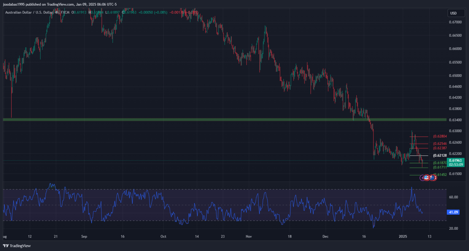
Task: Click the Australian Dollar / U.S. Dollar symbol title
Action: coord(31,12)
